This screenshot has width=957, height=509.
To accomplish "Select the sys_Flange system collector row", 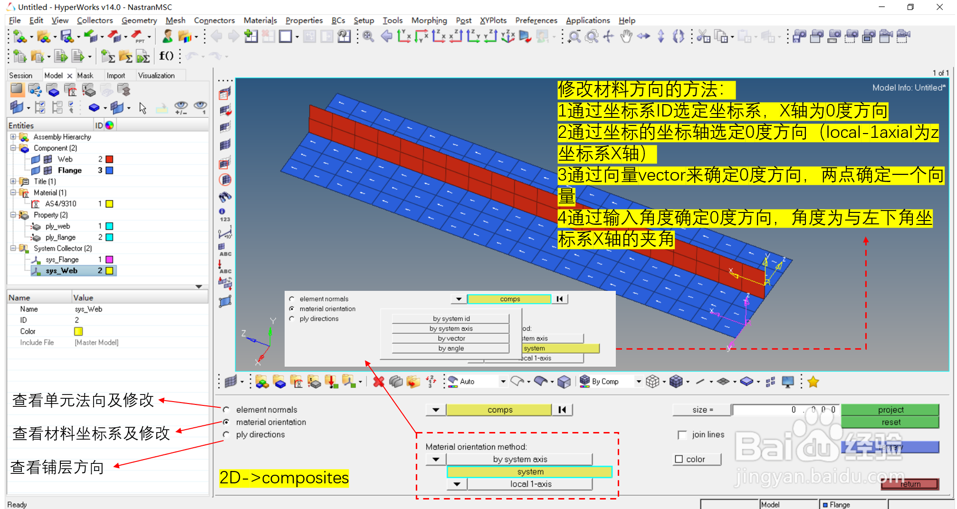I will coord(62,259).
